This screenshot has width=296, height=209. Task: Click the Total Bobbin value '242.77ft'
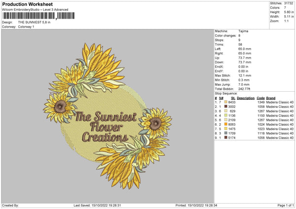244,89
